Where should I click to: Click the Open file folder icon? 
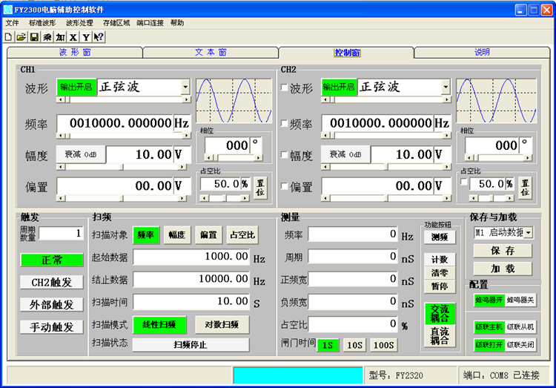click(21, 37)
